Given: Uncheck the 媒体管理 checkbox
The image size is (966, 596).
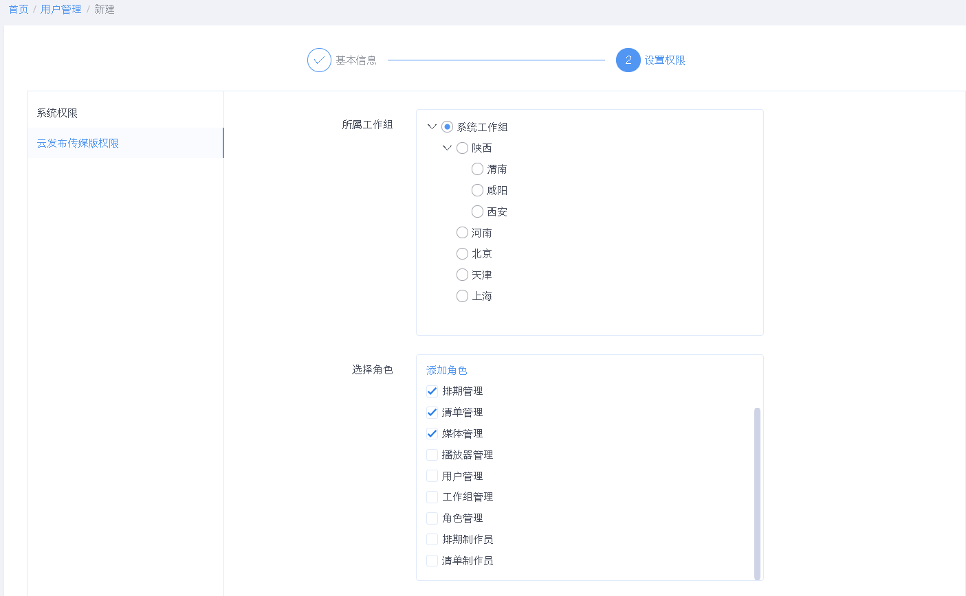Looking at the screenshot, I should point(432,434).
